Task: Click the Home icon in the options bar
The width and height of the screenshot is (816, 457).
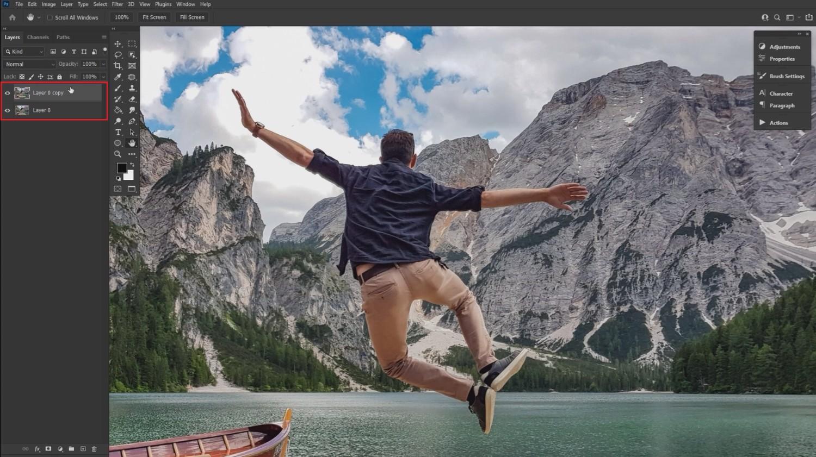Action: [13, 17]
